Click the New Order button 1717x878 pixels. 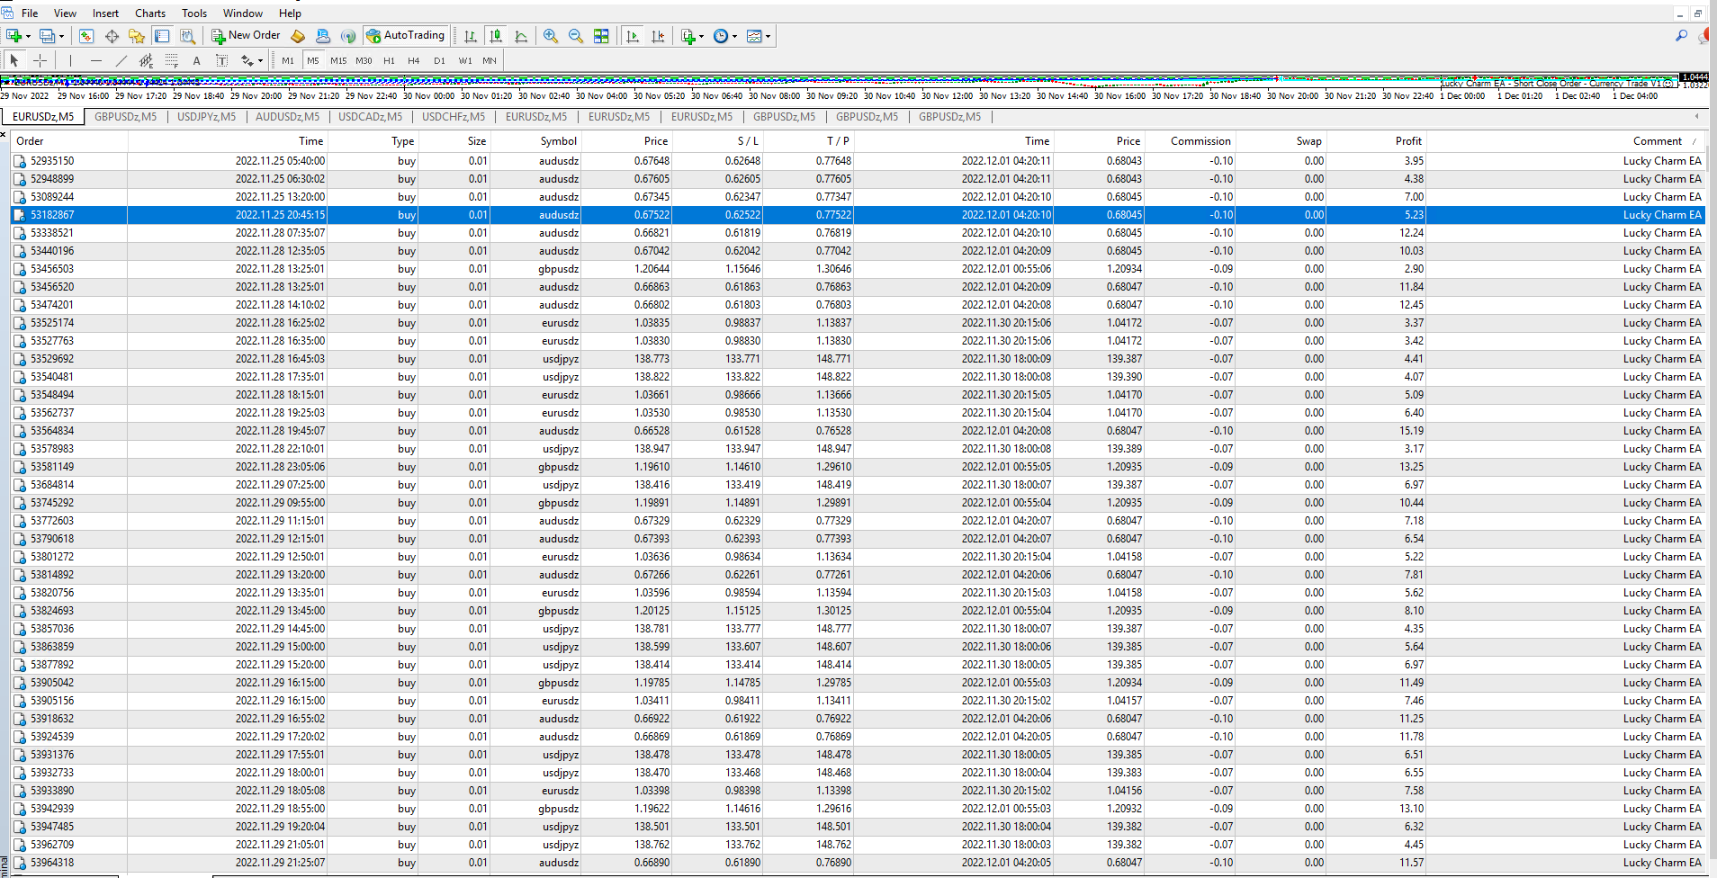point(246,36)
